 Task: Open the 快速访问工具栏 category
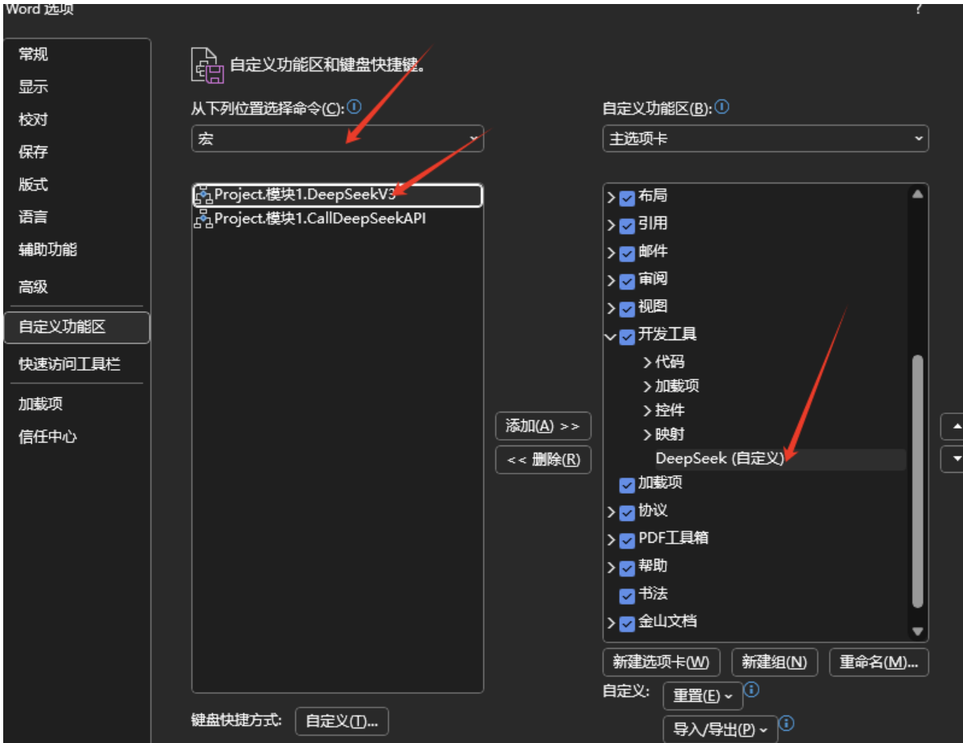[70, 364]
